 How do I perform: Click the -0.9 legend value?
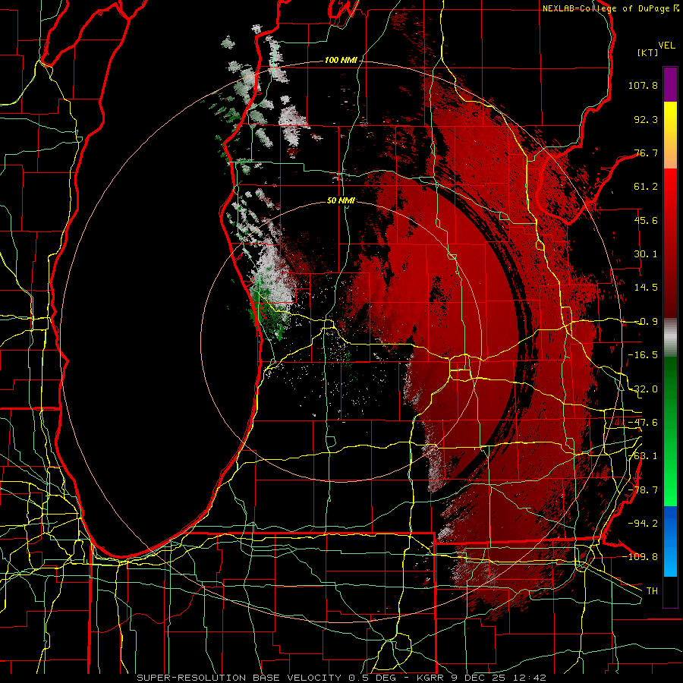click(x=646, y=322)
